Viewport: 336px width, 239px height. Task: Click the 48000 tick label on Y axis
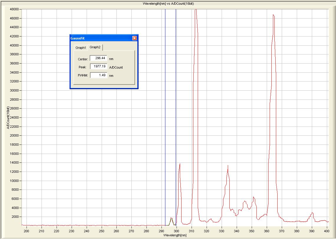coord(15,9)
